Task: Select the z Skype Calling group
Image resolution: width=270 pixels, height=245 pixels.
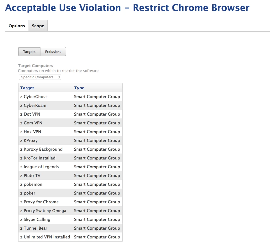Action: coord(71,220)
